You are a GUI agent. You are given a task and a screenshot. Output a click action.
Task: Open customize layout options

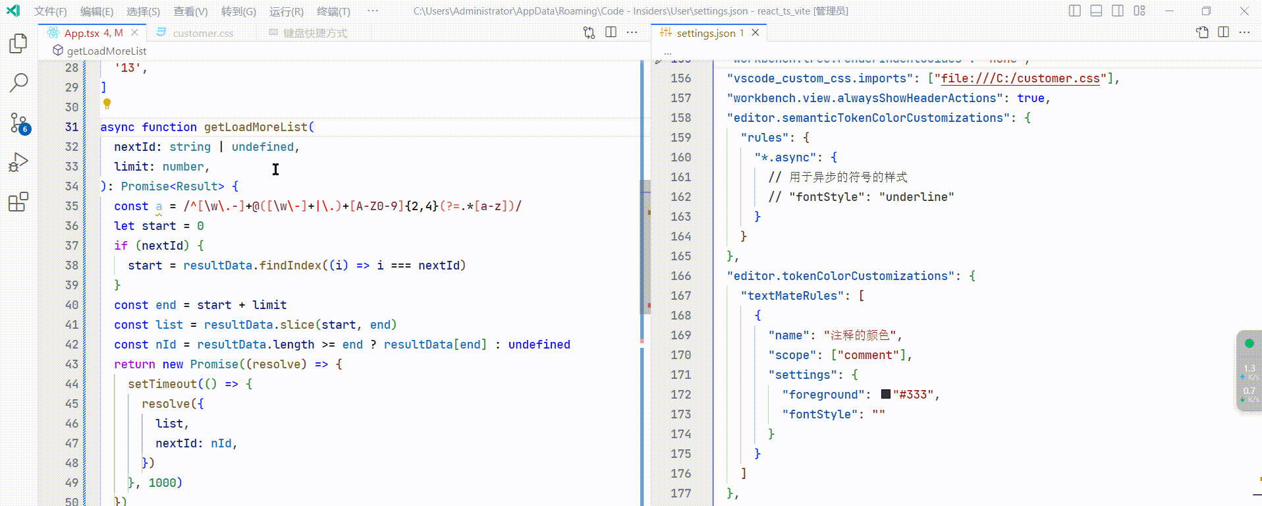pyautogui.click(x=1139, y=11)
